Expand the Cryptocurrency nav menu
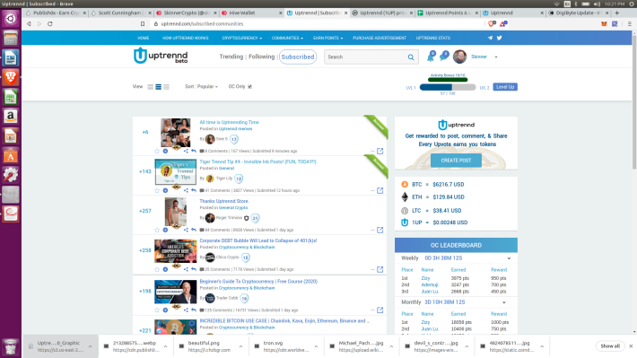This screenshot has height=358, width=637. coord(241,38)
